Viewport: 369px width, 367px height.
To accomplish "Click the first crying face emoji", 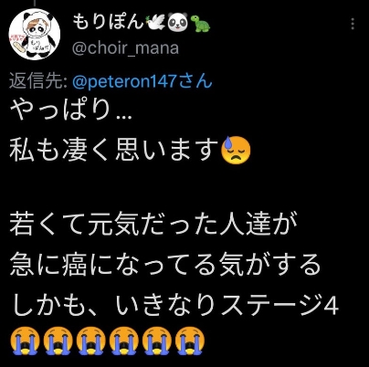I will click(25, 341).
